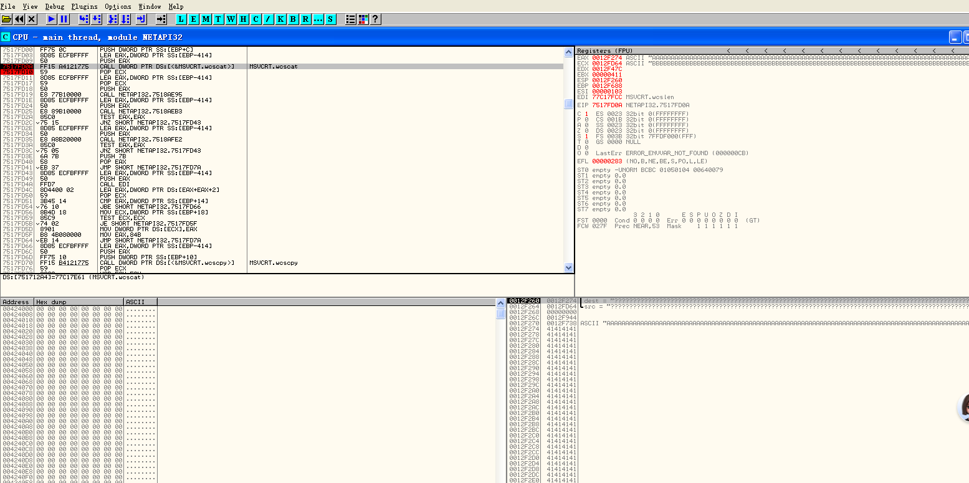Screen dimensions: 969x483
Task: Open the Appearance color grid icon
Action: click(363, 19)
